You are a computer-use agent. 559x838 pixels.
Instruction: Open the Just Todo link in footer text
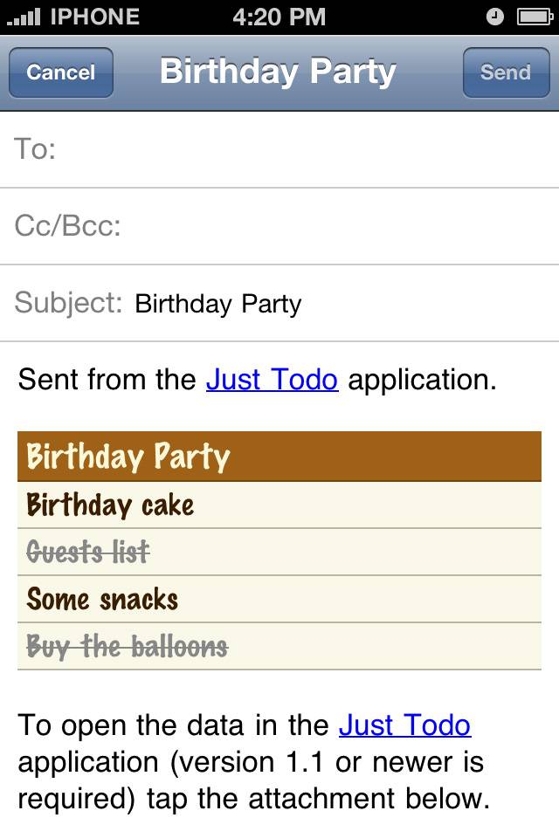click(405, 725)
